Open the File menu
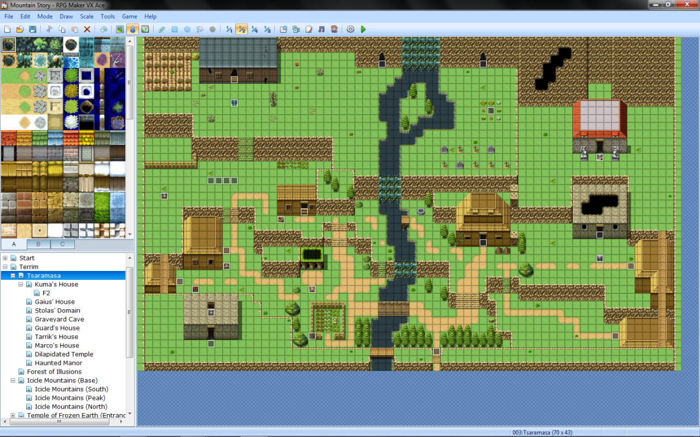This screenshot has height=437, width=700. (x=9, y=16)
